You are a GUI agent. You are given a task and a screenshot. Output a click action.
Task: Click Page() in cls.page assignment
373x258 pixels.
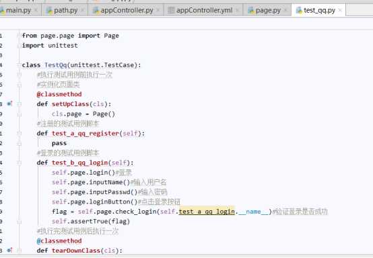104,114
